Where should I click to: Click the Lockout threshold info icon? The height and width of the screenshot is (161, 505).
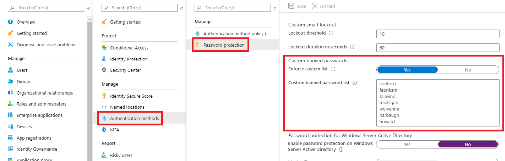tap(331, 33)
